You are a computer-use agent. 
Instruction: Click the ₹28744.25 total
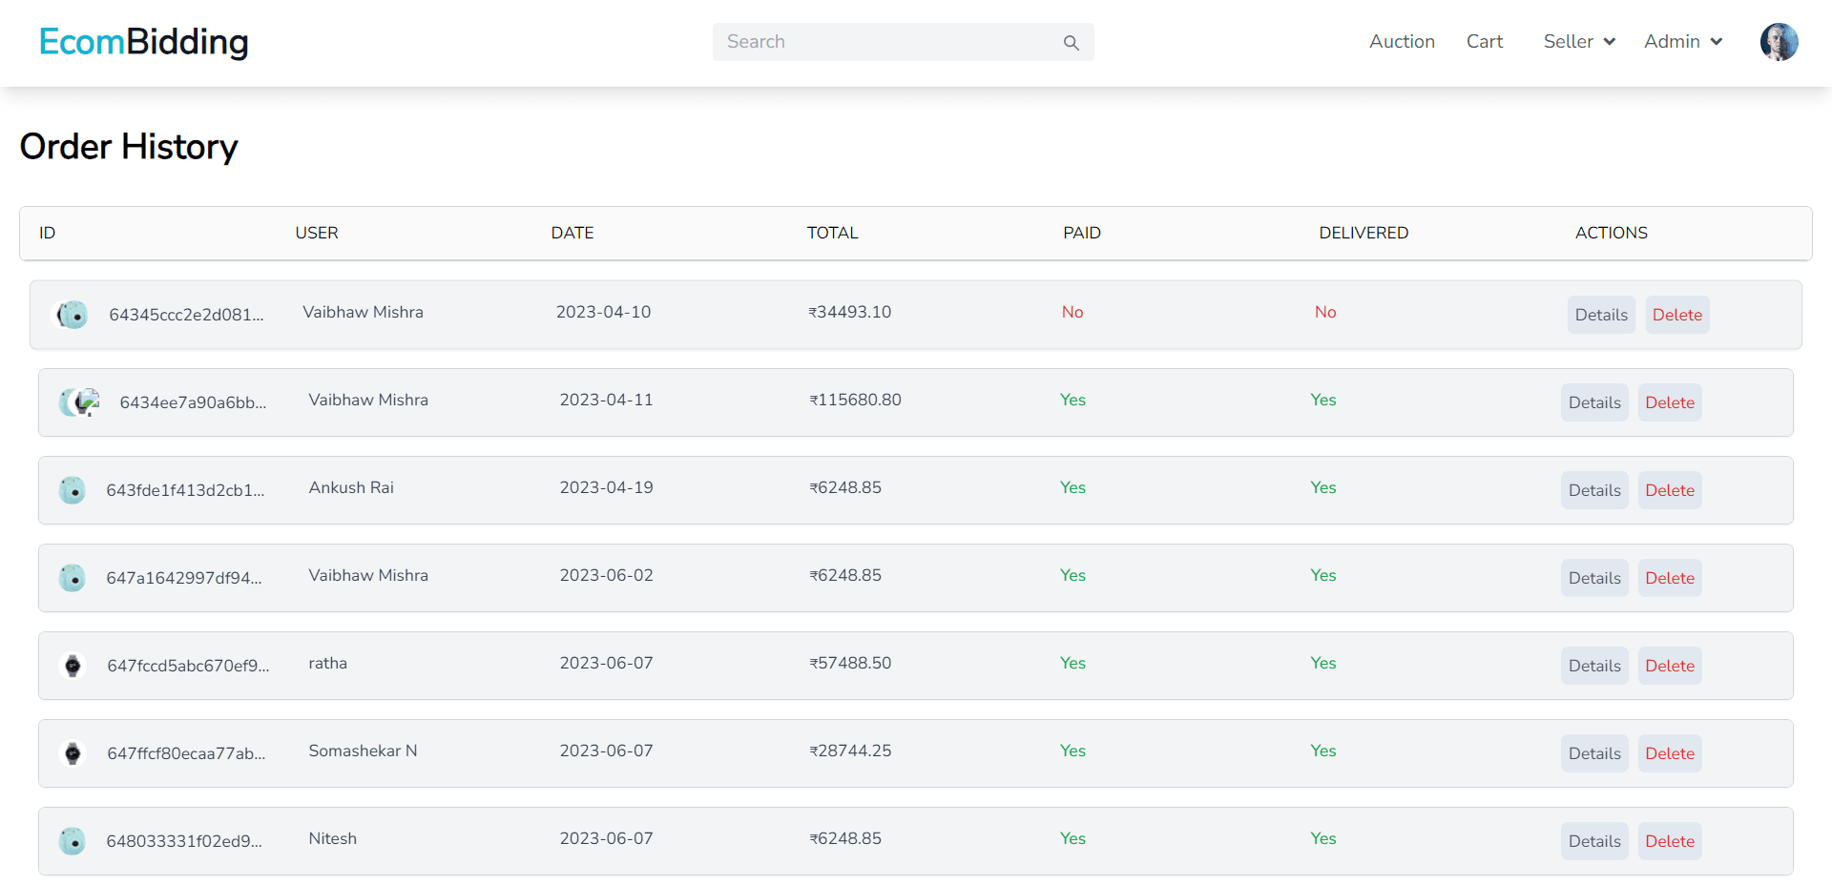850,751
